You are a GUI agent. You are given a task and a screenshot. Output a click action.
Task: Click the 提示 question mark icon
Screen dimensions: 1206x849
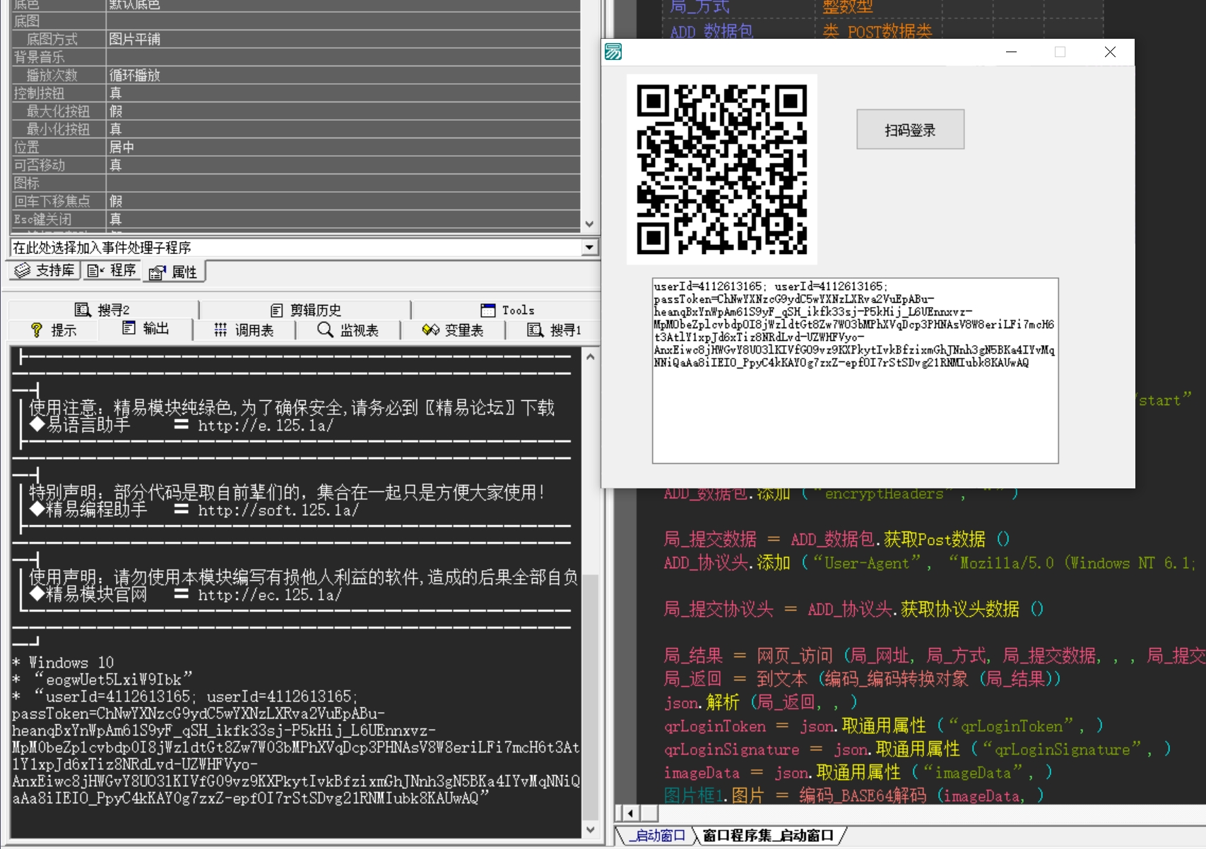pos(37,330)
